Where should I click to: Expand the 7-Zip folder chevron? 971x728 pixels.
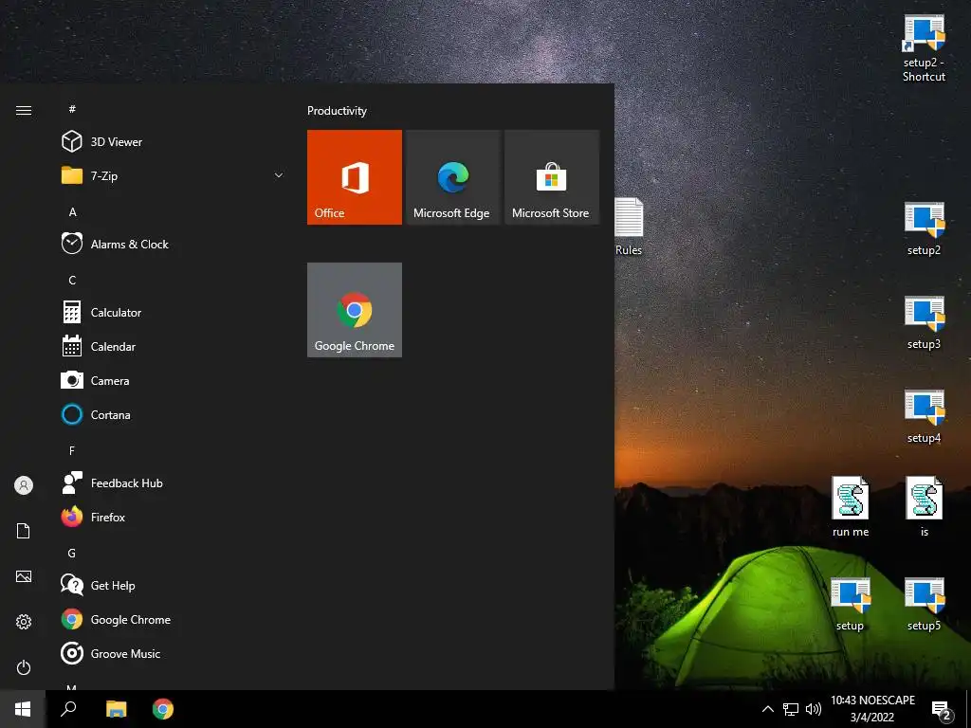coord(279,175)
